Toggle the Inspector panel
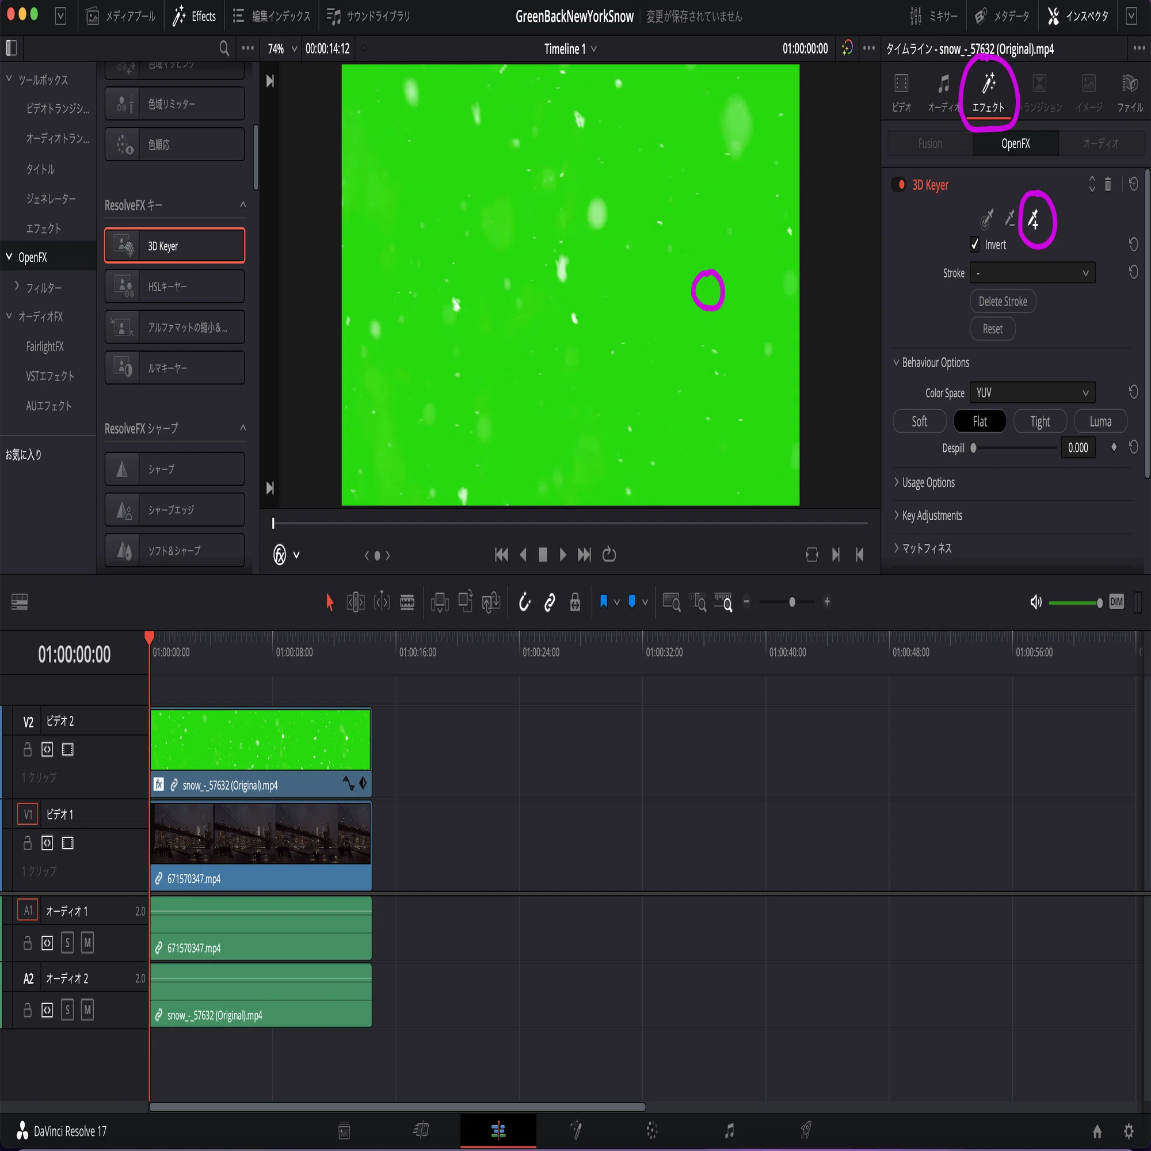The height and width of the screenshot is (1151, 1151). coord(1078,16)
